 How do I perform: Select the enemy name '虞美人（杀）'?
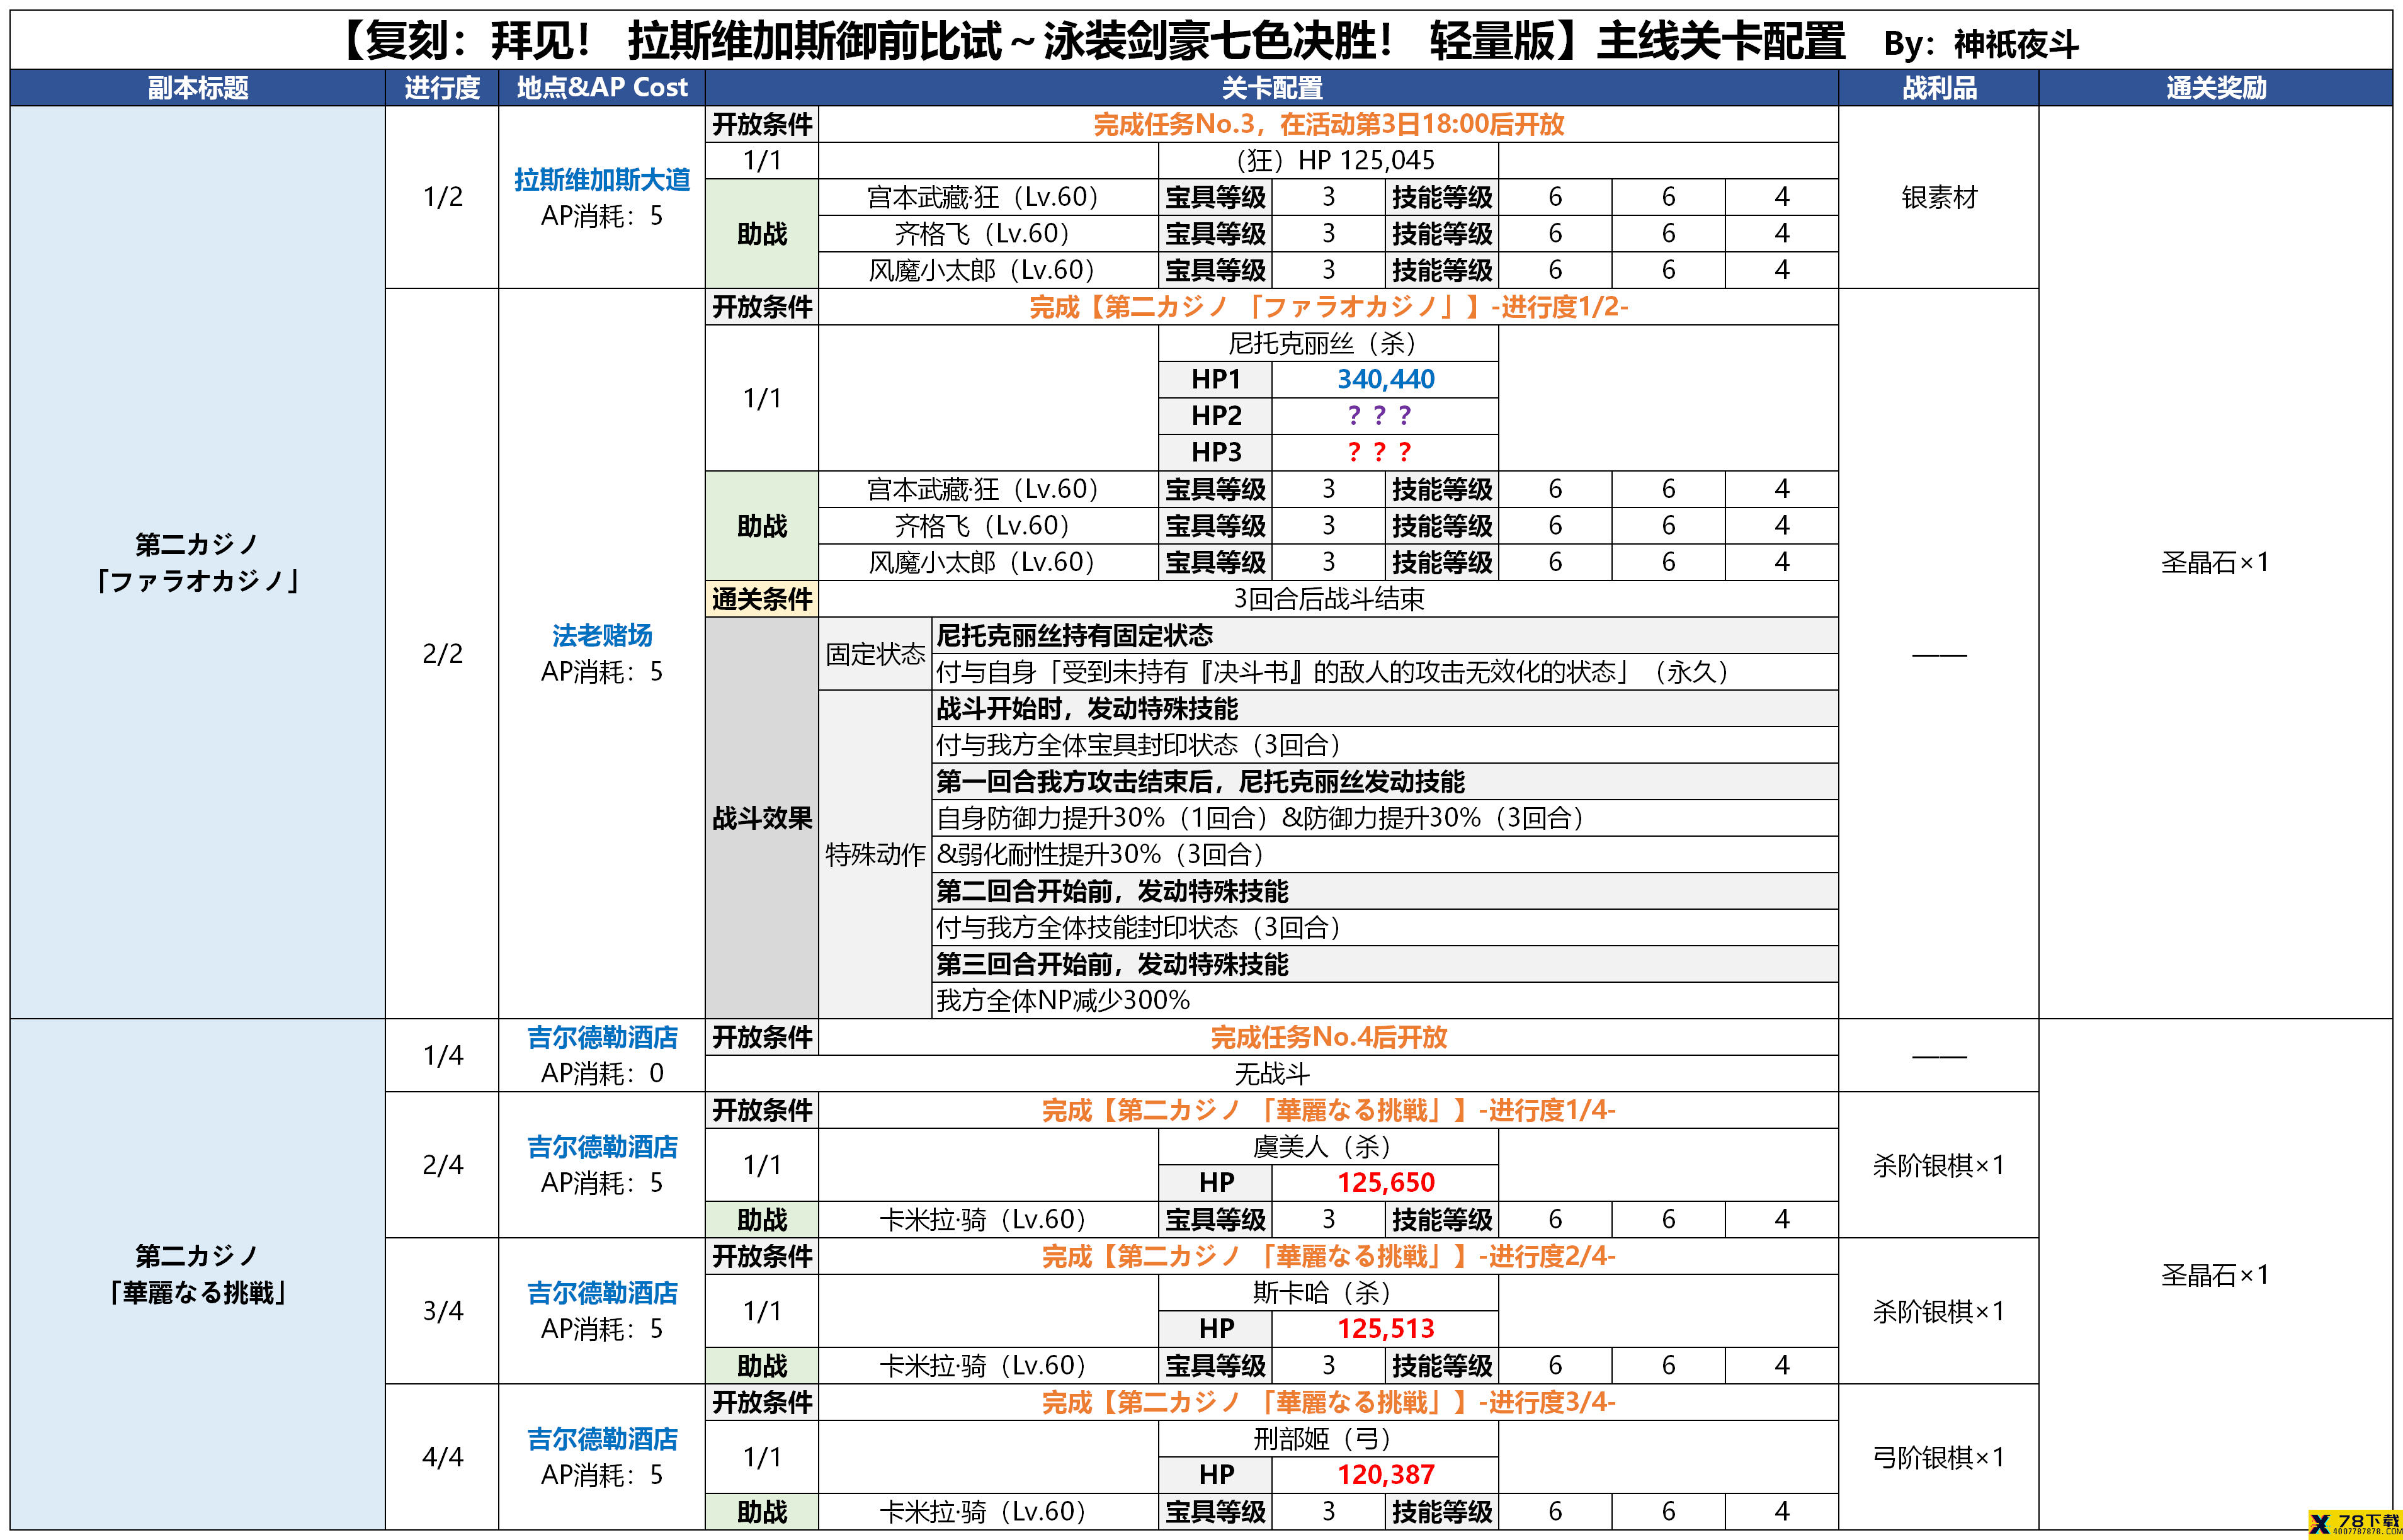pos(1328,1146)
